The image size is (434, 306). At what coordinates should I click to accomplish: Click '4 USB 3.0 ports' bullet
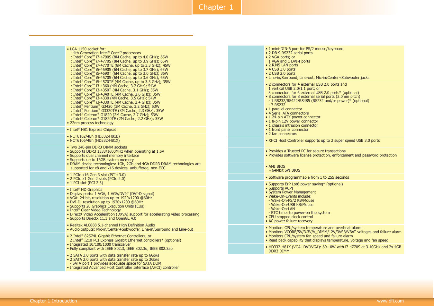[280, 69]
